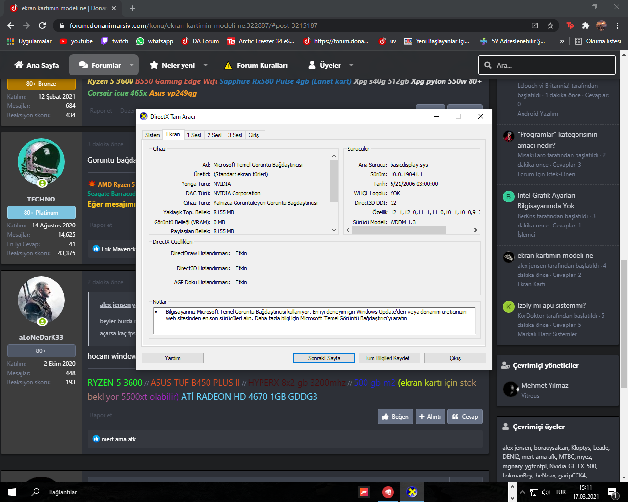Screen dimensions: 628x502
Task: Select the 3 Sesi tab
Action: click(x=235, y=135)
